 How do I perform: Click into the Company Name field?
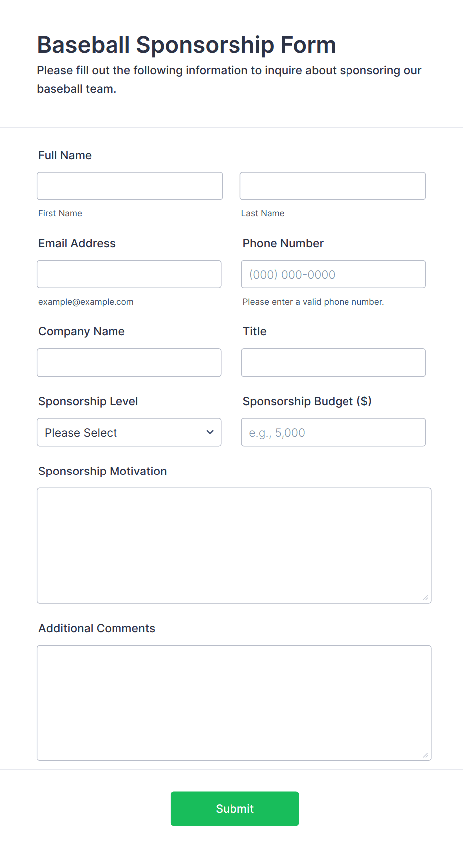tap(129, 362)
